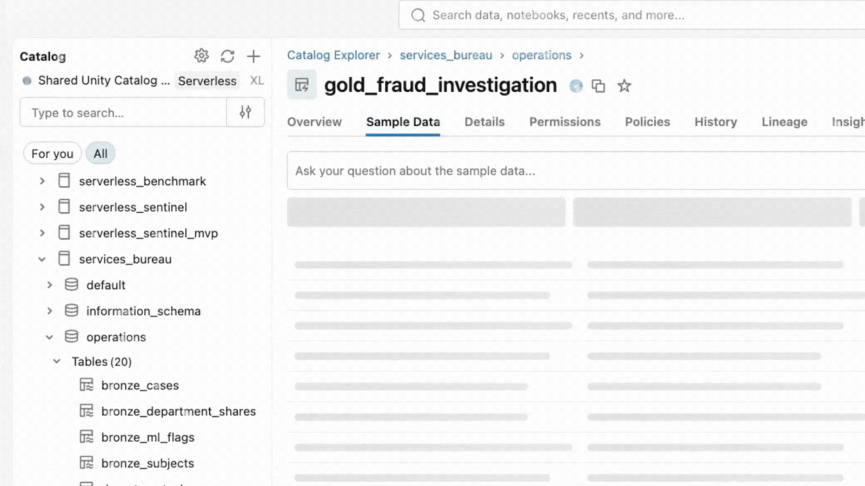
Task: Open the Permissions tab
Action: [x=564, y=122]
